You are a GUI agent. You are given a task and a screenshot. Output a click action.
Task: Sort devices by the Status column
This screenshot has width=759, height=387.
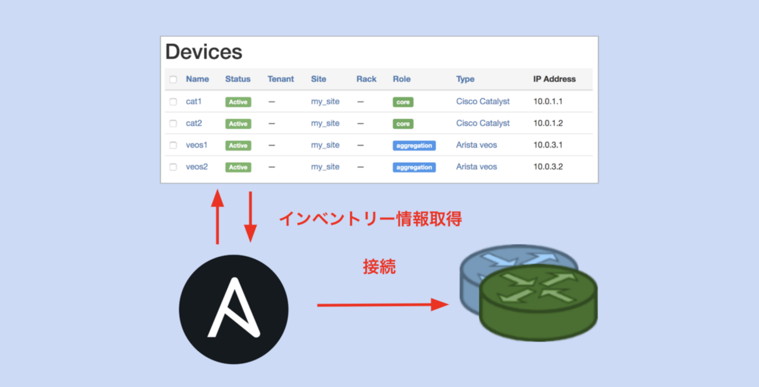[238, 79]
